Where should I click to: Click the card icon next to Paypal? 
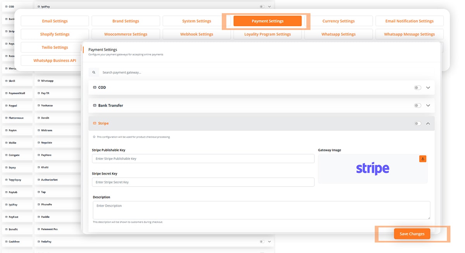(x=6, y=105)
